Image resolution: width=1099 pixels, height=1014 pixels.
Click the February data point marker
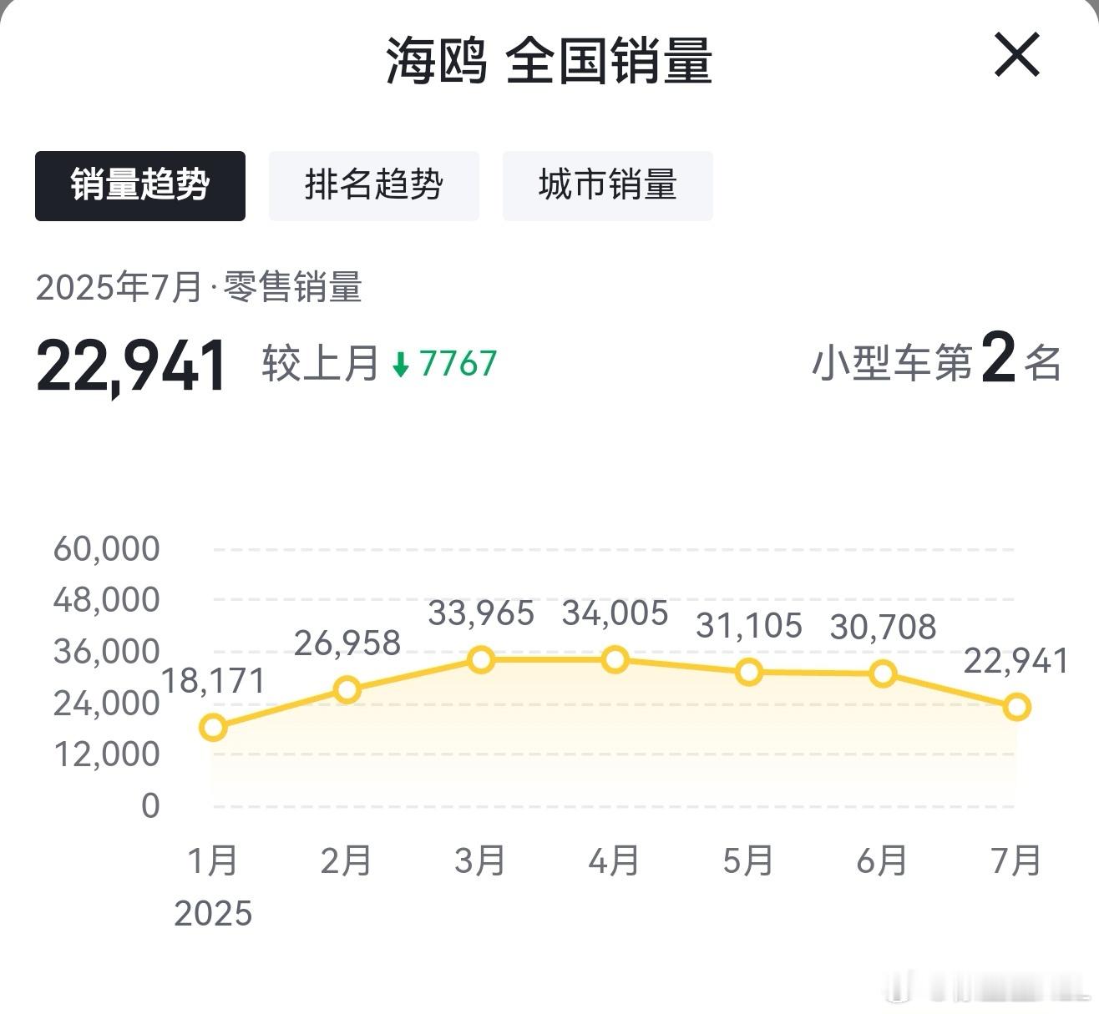point(347,689)
